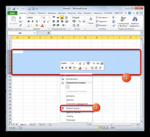Click the Cut scissors icon in ribbon
Viewport: 150px width, 137px height.
click(x=20, y=18)
